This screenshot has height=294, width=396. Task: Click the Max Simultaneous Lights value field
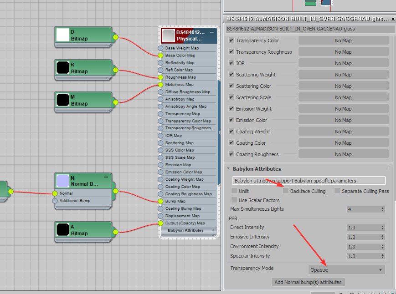(x=364, y=209)
